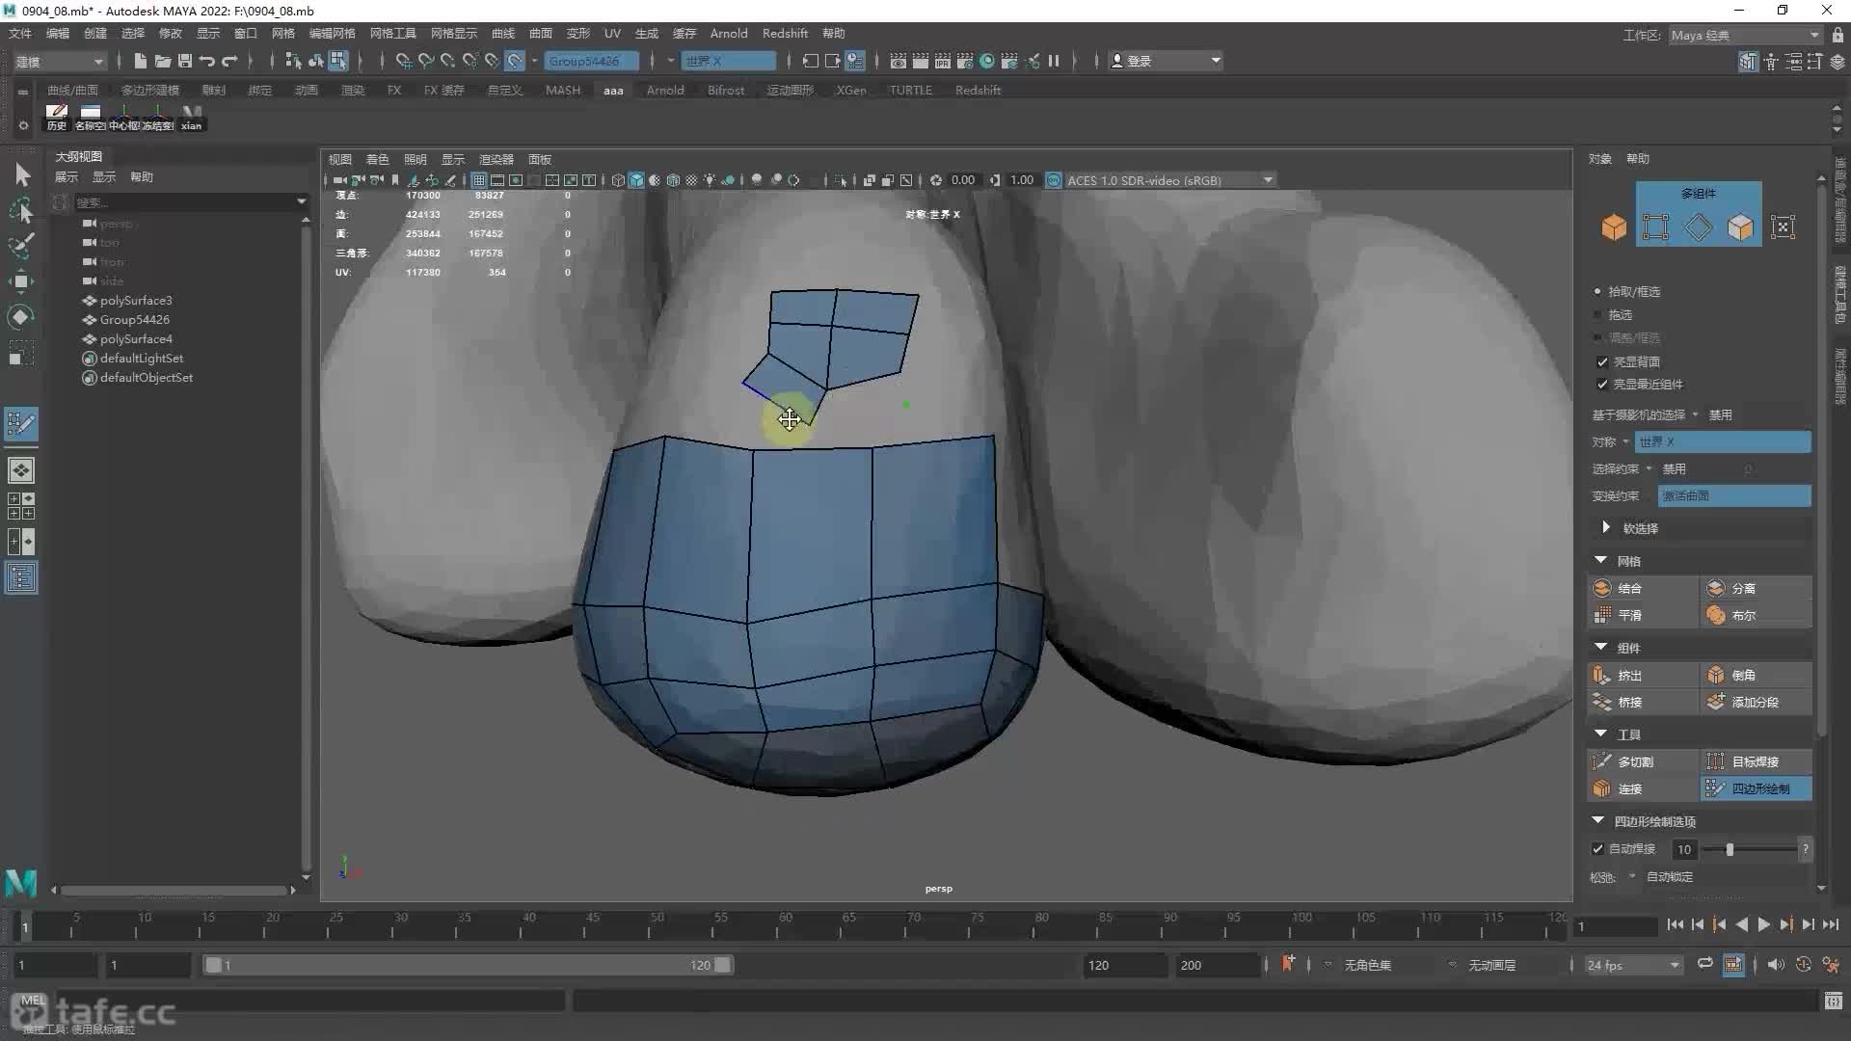Click the playback range slider bar
The width and height of the screenshot is (1851, 1041).
pos(468,965)
